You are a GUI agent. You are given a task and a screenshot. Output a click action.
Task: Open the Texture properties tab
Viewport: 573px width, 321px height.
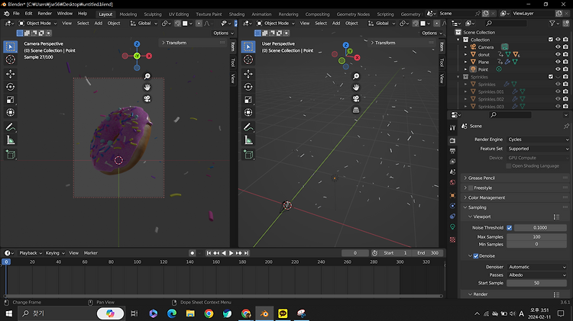[452, 239]
